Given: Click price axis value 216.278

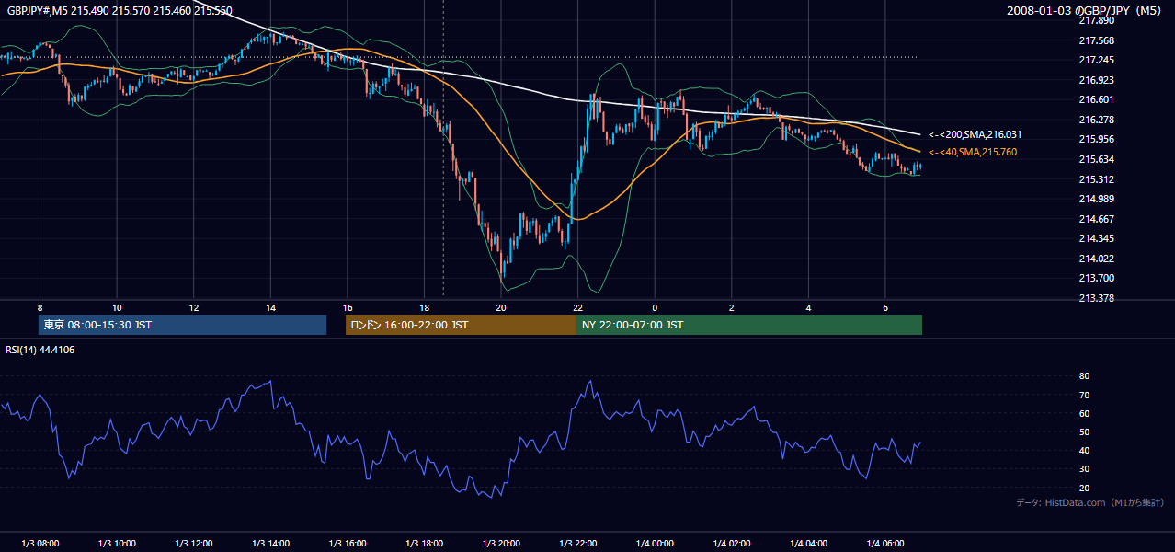Looking at the screenshot, I should click(x=1095, y=120).
